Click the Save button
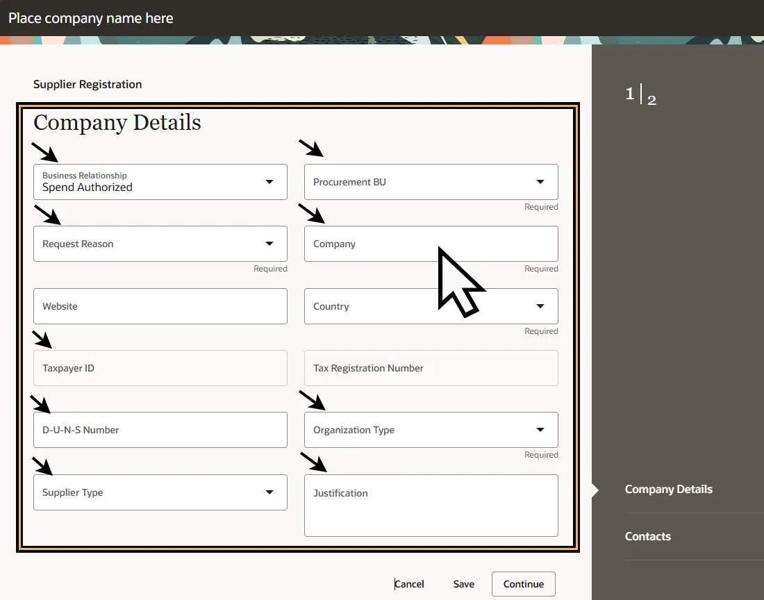This screenshot has height=600, width=764. pyautogui.click(x=463, y=584)
